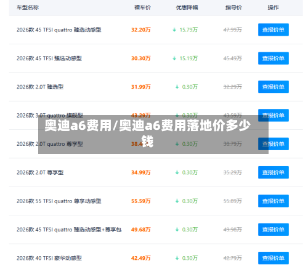Click the struck-through 32.29万 guide price
Viewport: 308px width, 269px height.
(x=233, y=87)
